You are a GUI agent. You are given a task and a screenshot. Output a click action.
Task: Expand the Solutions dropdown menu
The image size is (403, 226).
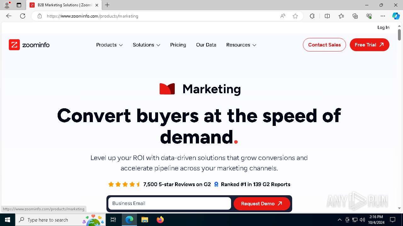pyautogui.click(x=146, y=45)
